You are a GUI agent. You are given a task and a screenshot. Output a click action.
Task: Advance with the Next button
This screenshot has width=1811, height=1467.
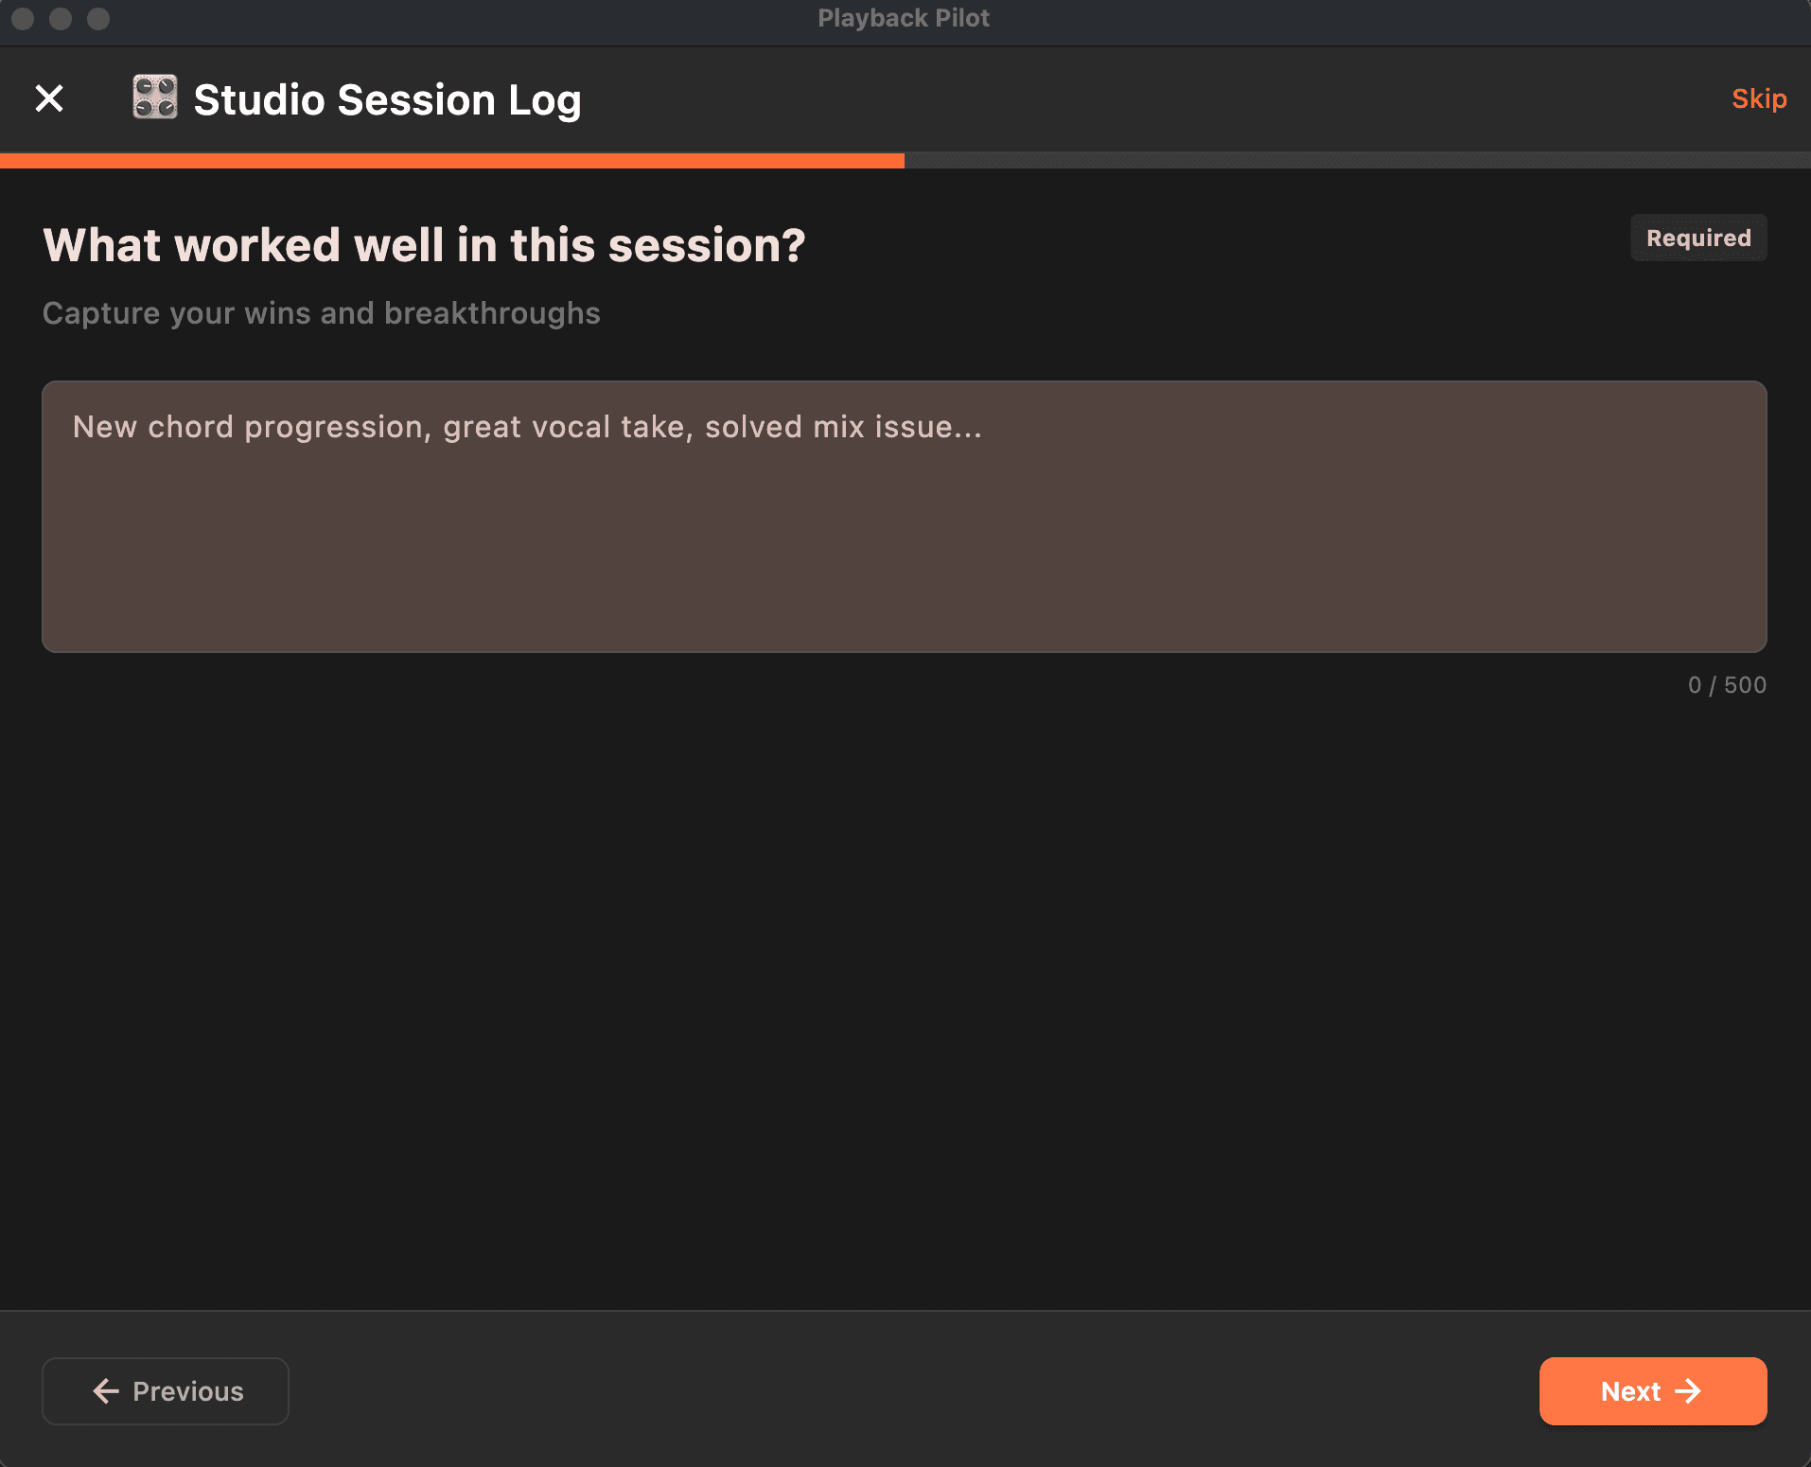[x=1652, y=1391]
